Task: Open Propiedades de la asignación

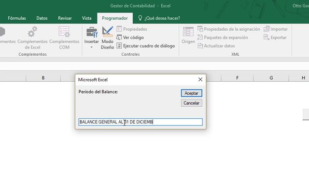Action: click(228, 29)
